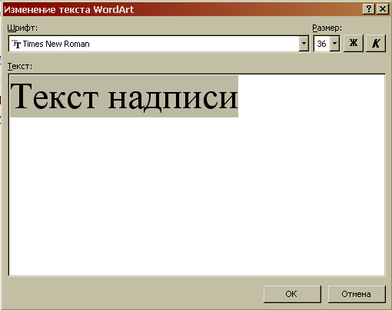This screenshot has height=310, width=392.
Task: Close the WordArt text dialog
Action: pyautogui.click(x=383, y=9)
